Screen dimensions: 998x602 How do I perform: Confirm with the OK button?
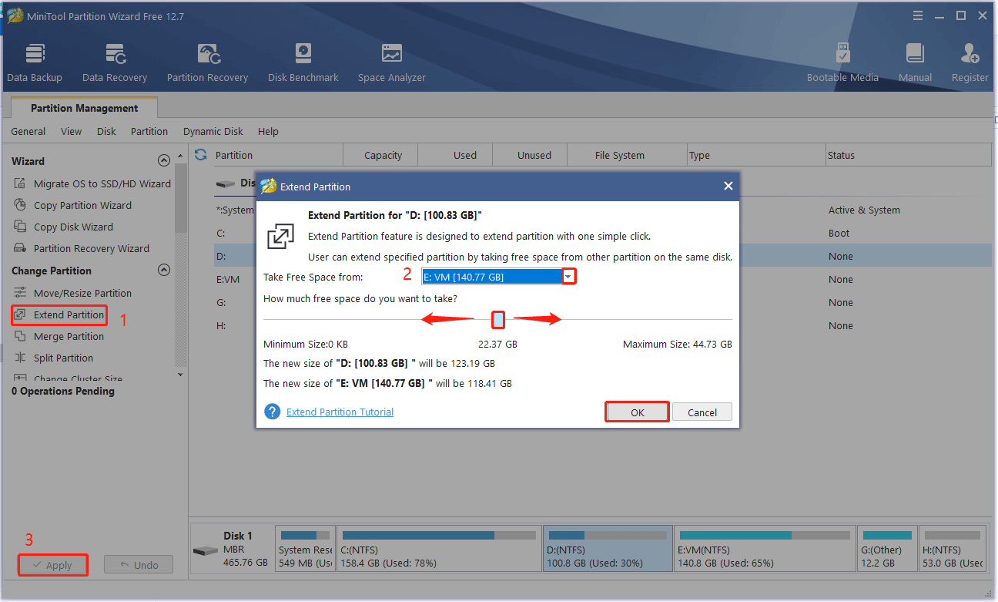(x=638, y=412)
